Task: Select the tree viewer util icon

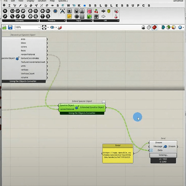Action: [x=96, y=16]
